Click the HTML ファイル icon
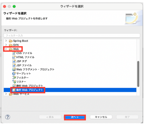This screenshot has width=146, height=126. 14,57
